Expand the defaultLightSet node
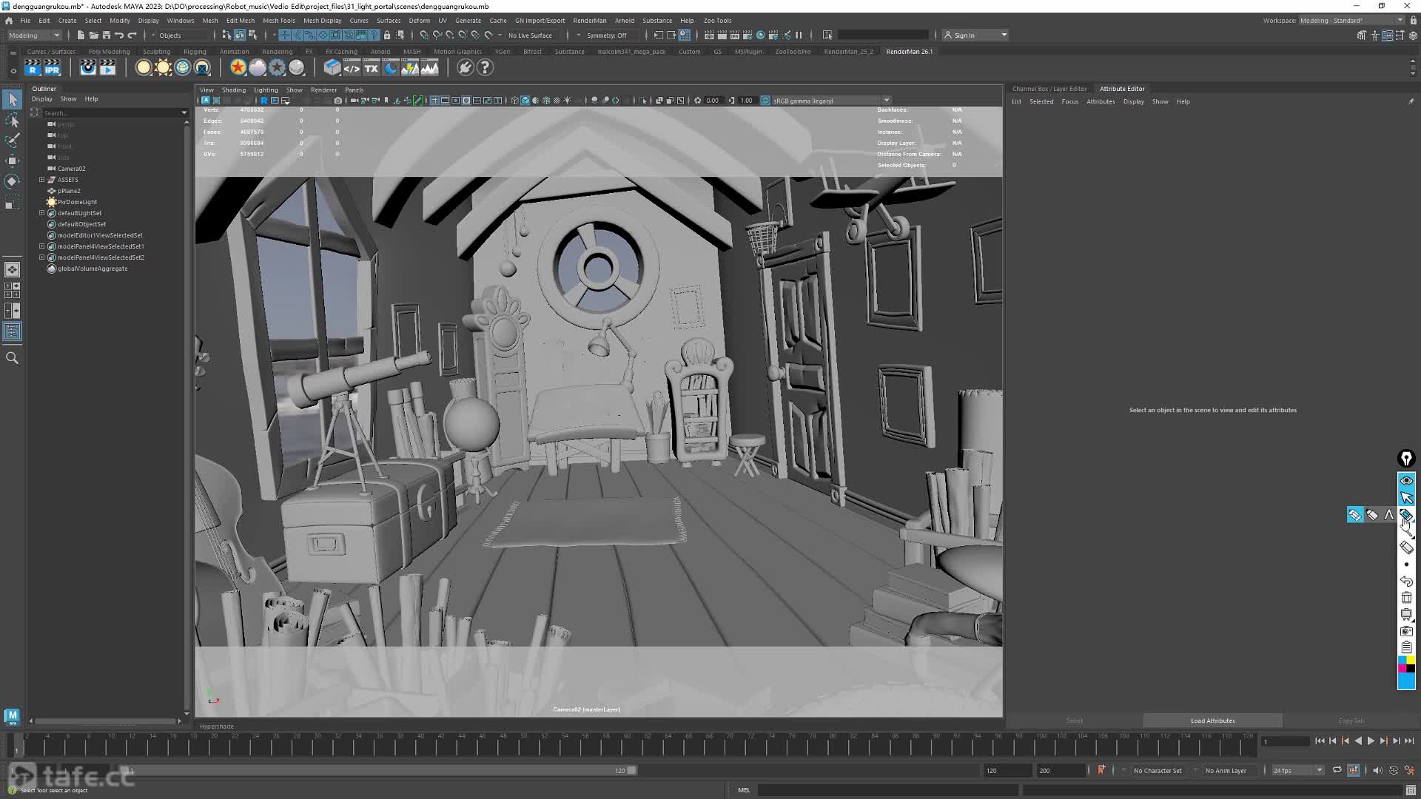This screenshot has height=799, width=1421. (42, 213)
